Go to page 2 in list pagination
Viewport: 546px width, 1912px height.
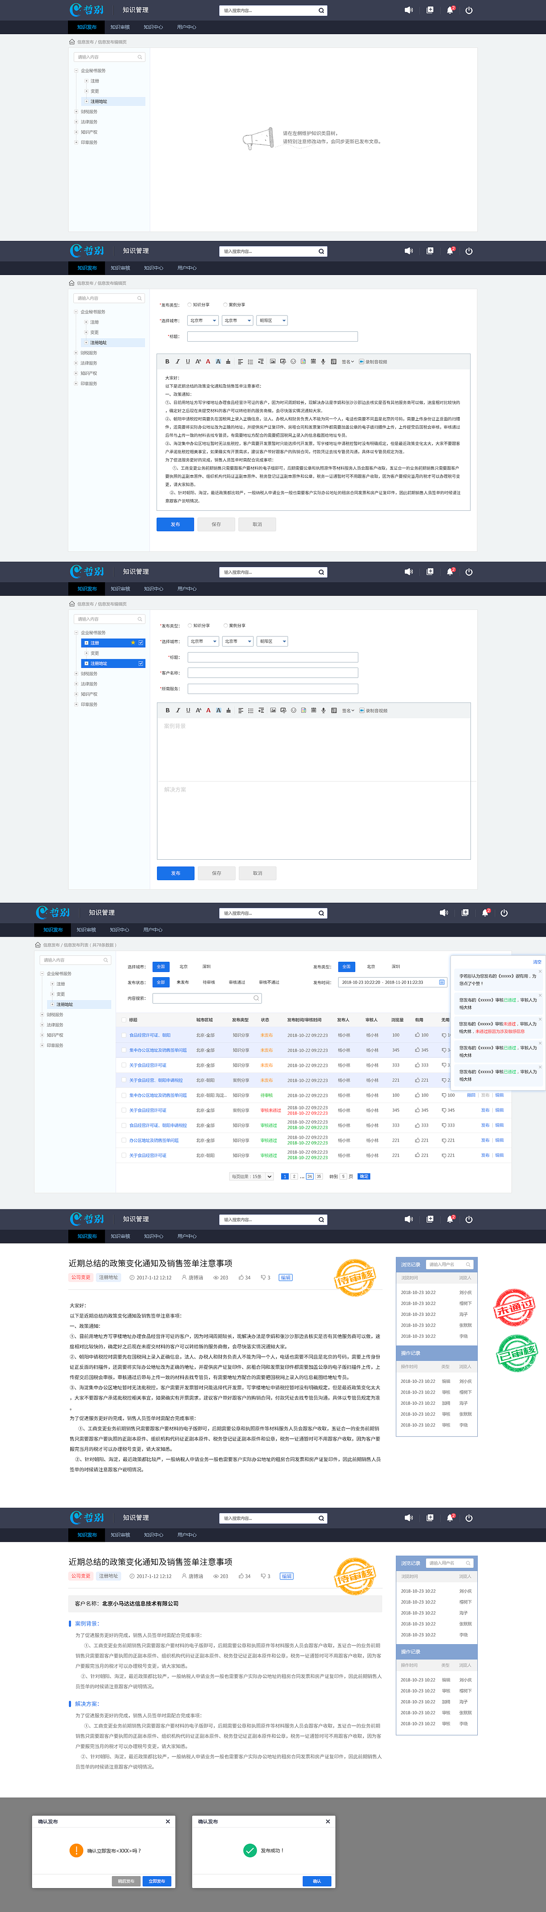(294, 1177)
